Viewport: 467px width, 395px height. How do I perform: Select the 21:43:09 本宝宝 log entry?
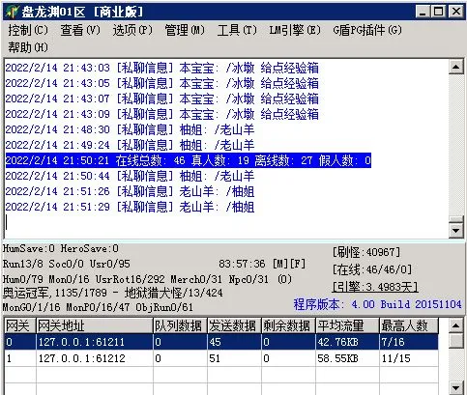(161, 114)
